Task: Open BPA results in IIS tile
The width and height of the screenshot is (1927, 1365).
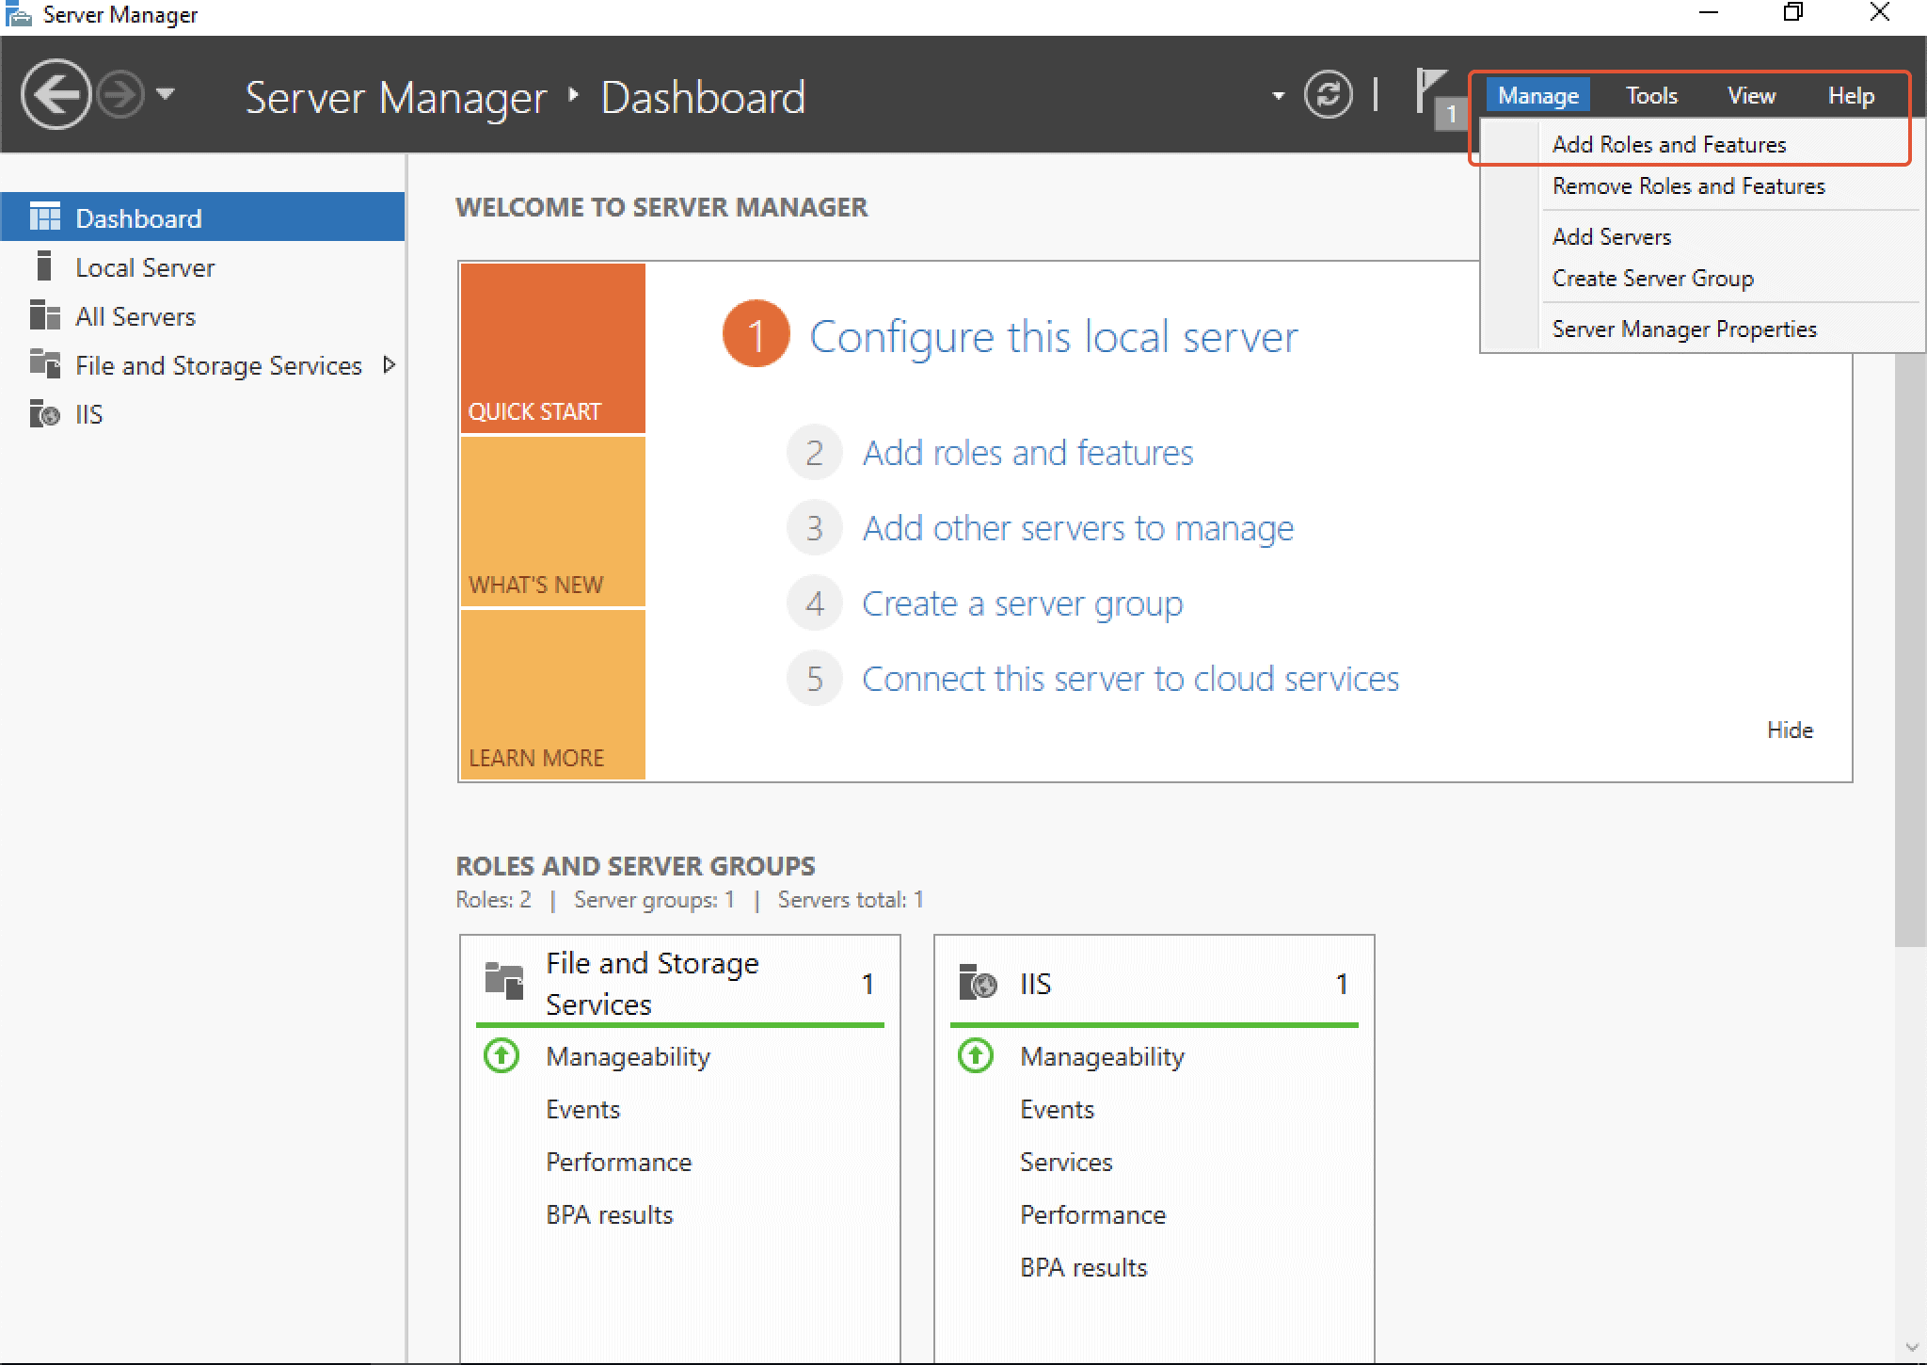Action: coord(1084,1267)
